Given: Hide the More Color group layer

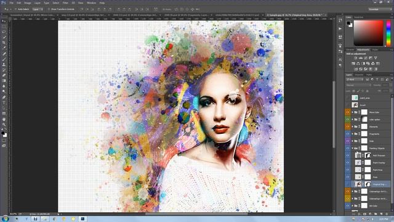Looking at the screenshot, I should 347,112.
